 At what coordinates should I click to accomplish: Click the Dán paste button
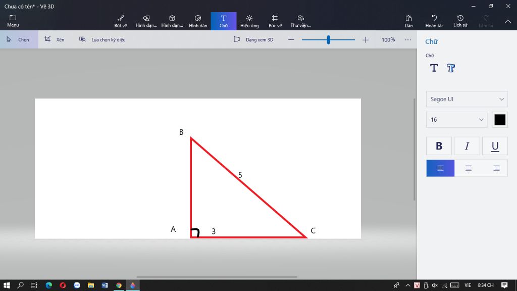408,21
